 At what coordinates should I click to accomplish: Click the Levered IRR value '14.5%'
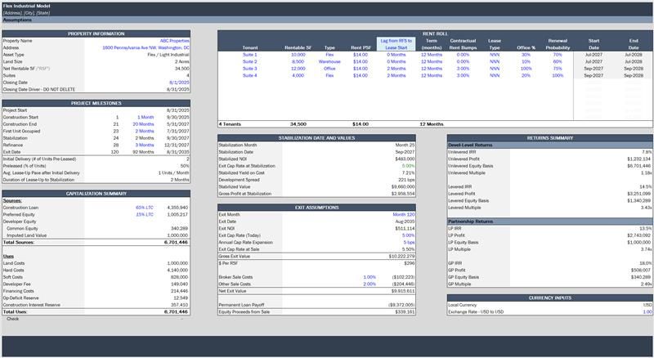(x=646, y=187)
